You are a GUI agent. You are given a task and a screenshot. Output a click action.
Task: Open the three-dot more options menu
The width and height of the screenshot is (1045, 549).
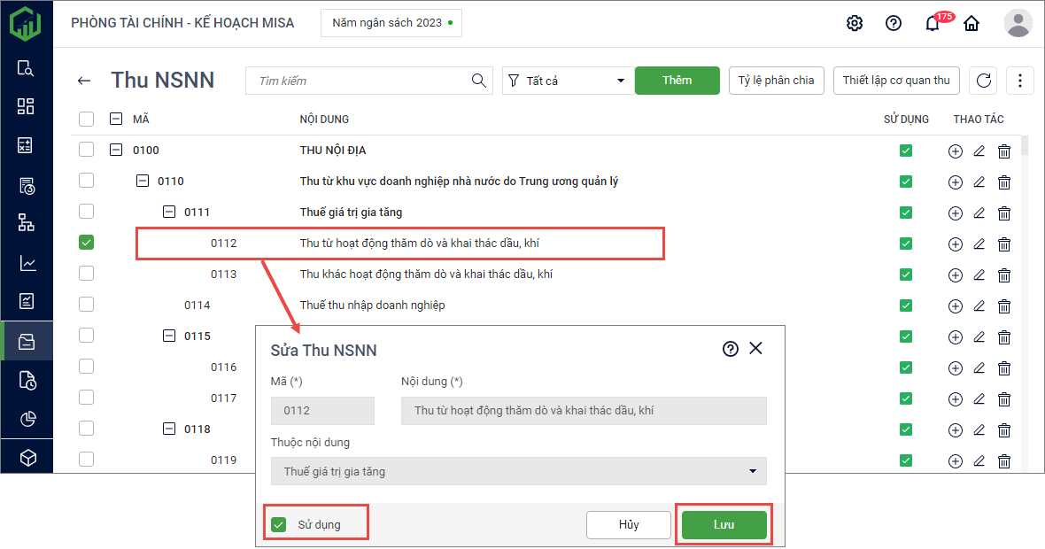coord(1020,81)
